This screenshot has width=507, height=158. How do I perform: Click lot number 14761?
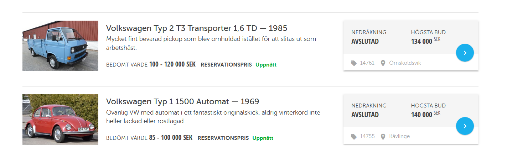(x=367, y=63)
